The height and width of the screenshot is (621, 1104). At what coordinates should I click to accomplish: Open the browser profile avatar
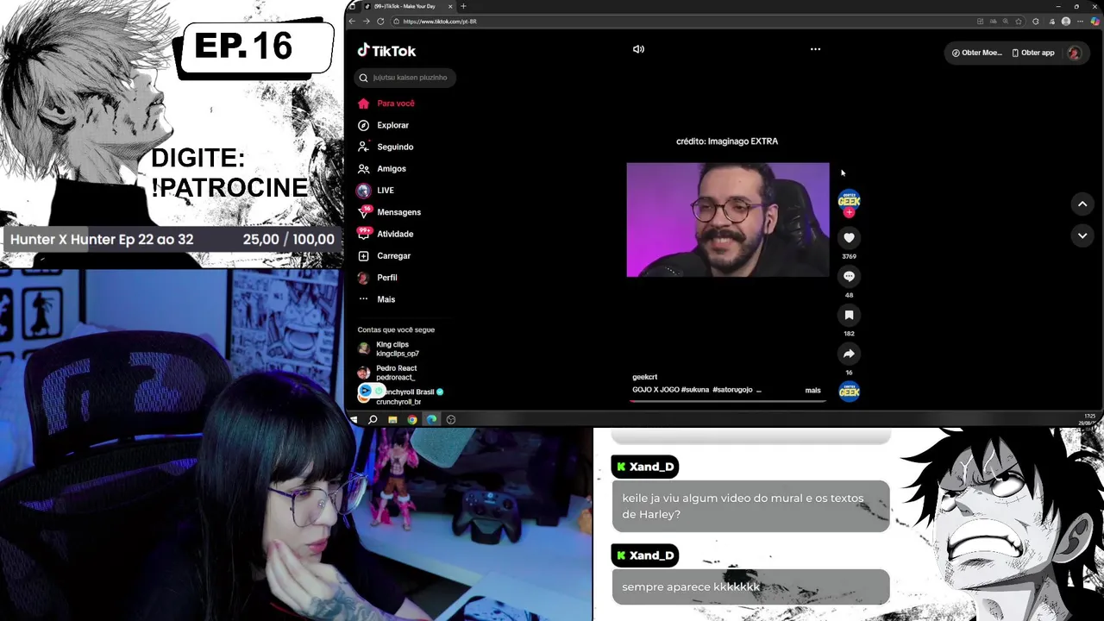point(1066,21)
